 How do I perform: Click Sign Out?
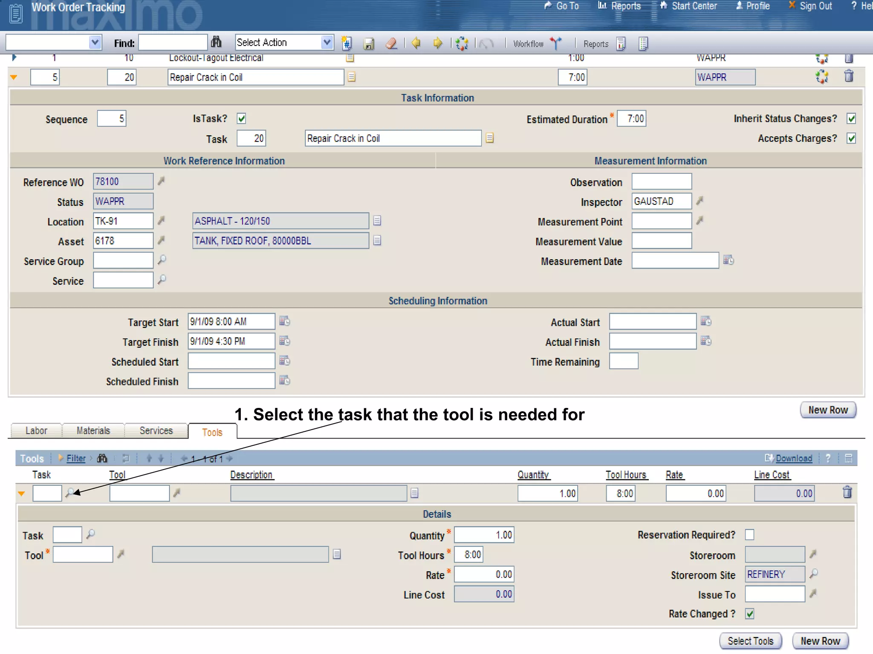(810, 6)
